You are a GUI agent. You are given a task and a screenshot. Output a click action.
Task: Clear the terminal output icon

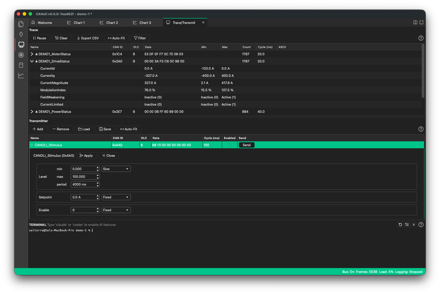pyautogui.click(x=407, y=225)
